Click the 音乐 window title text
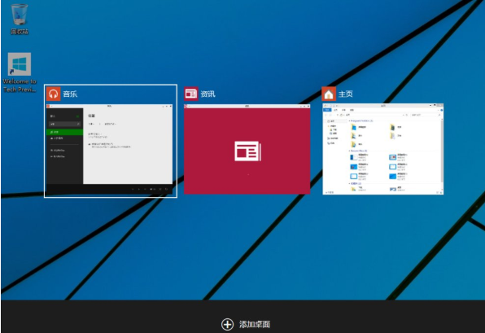The image size is (485, 333). 70,94
